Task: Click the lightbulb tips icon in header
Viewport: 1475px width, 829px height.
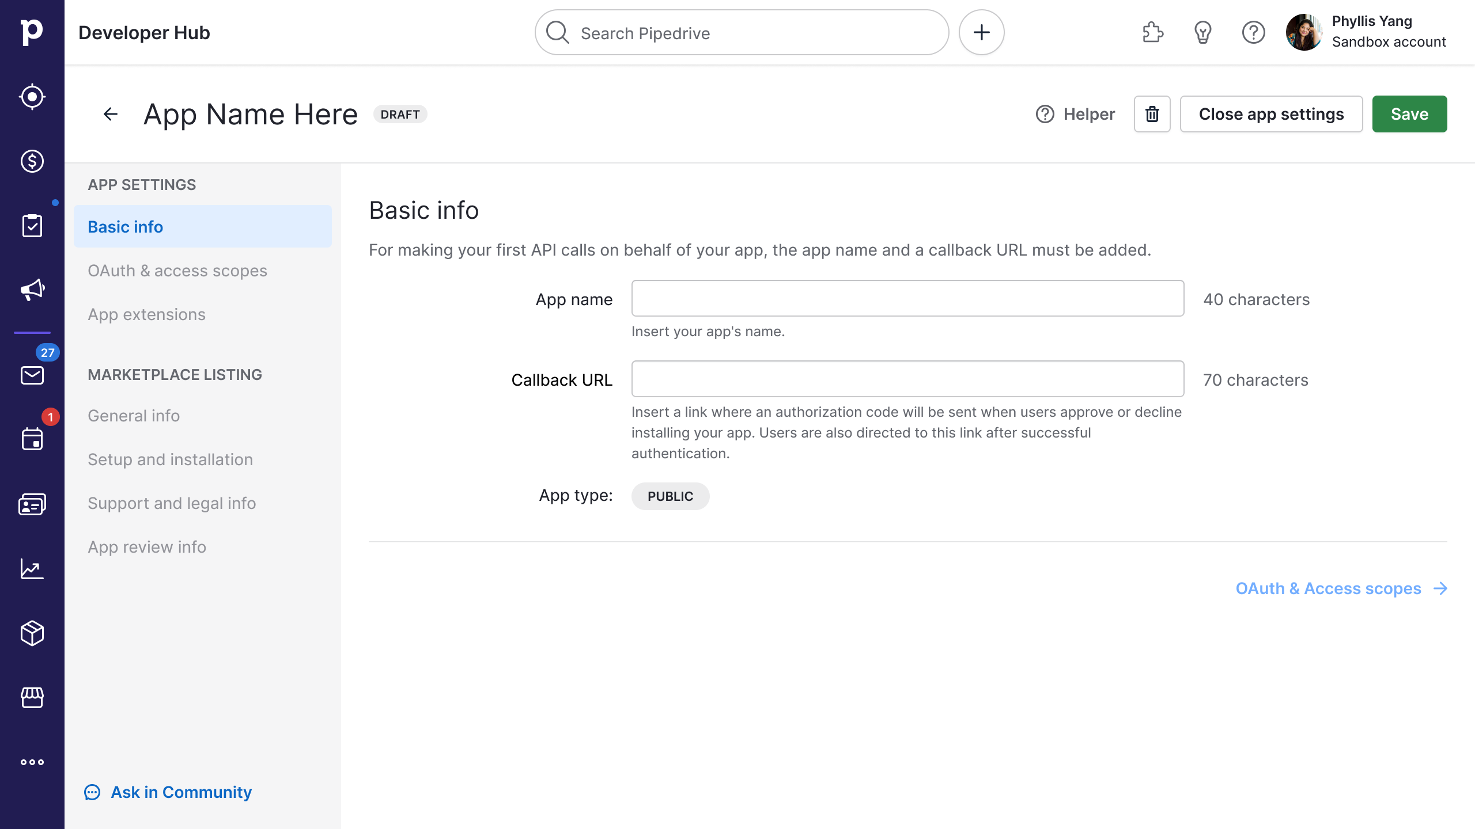Action: [1204, 32]
